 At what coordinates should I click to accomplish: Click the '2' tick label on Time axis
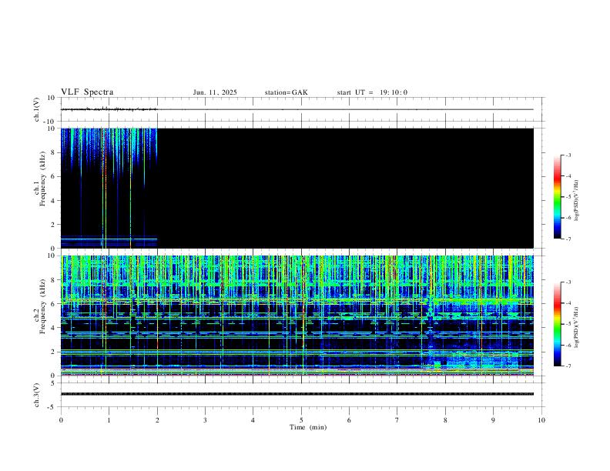click(x=157, y=420)
